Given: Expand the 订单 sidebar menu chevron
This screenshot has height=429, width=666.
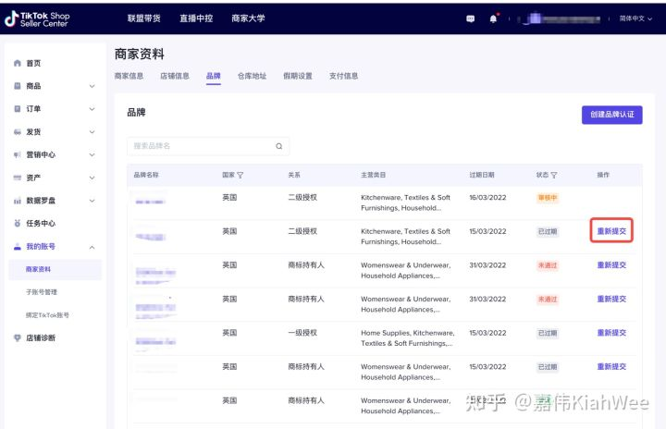Looking at the screenshot, I should point(92,109).
